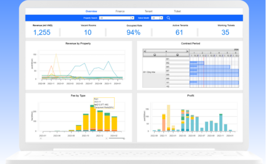Open the Finance tab
Screen dimensions: 266x164
120,11
